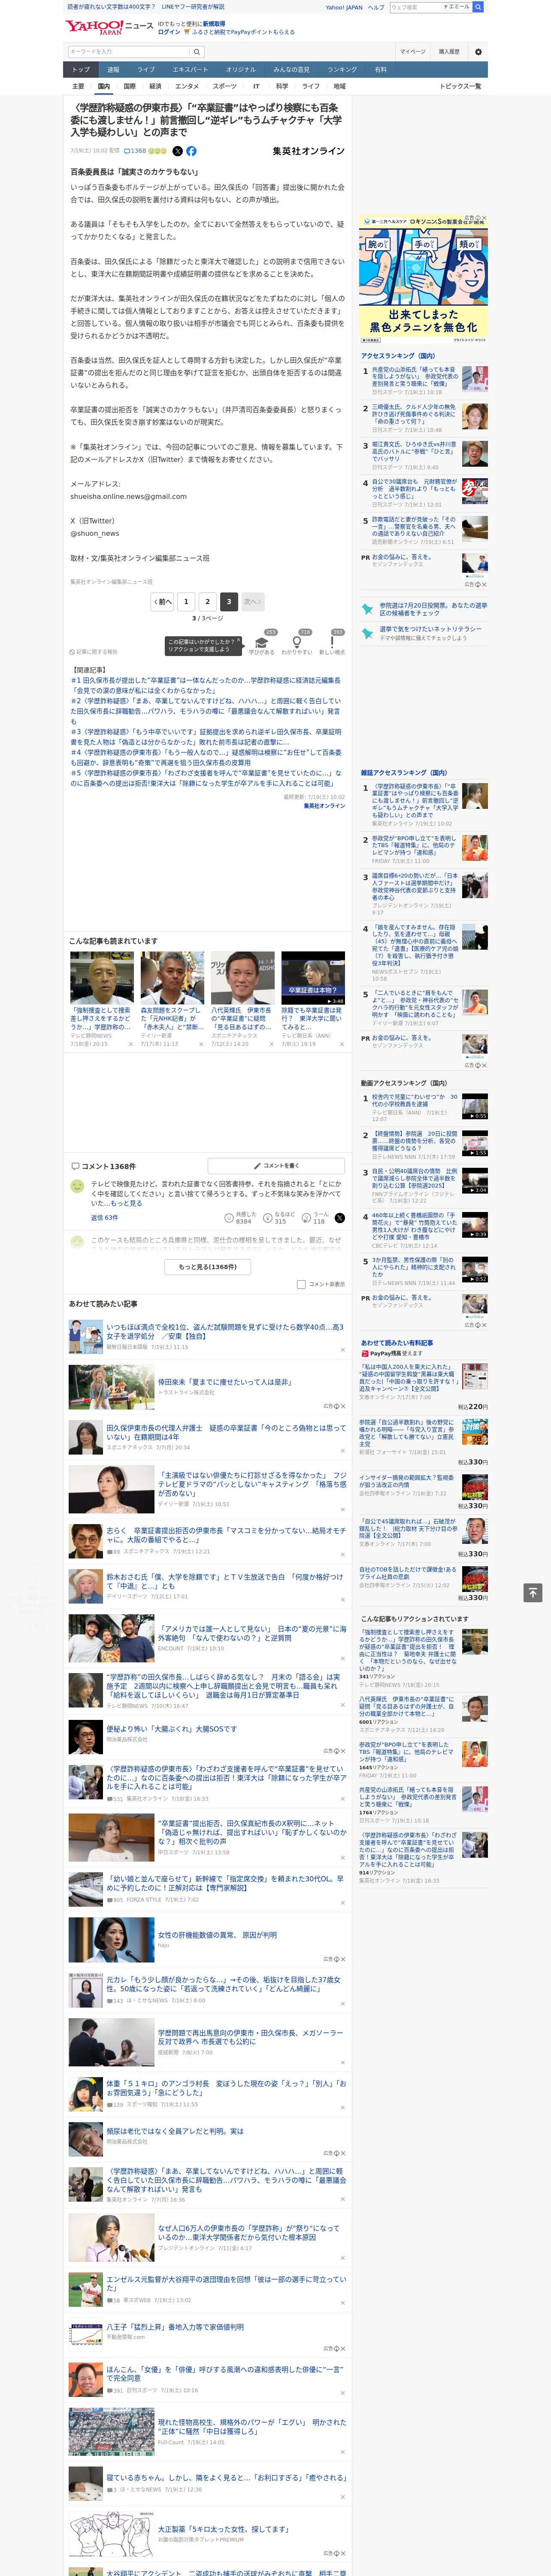Image resolution: width=551 pixels, height=2576 pixels.
Task: Click the keyword search magnifier icon
Action: [x=196, y=52]
